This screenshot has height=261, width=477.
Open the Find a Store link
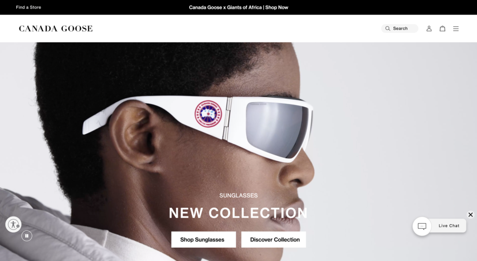click(28, 8)
